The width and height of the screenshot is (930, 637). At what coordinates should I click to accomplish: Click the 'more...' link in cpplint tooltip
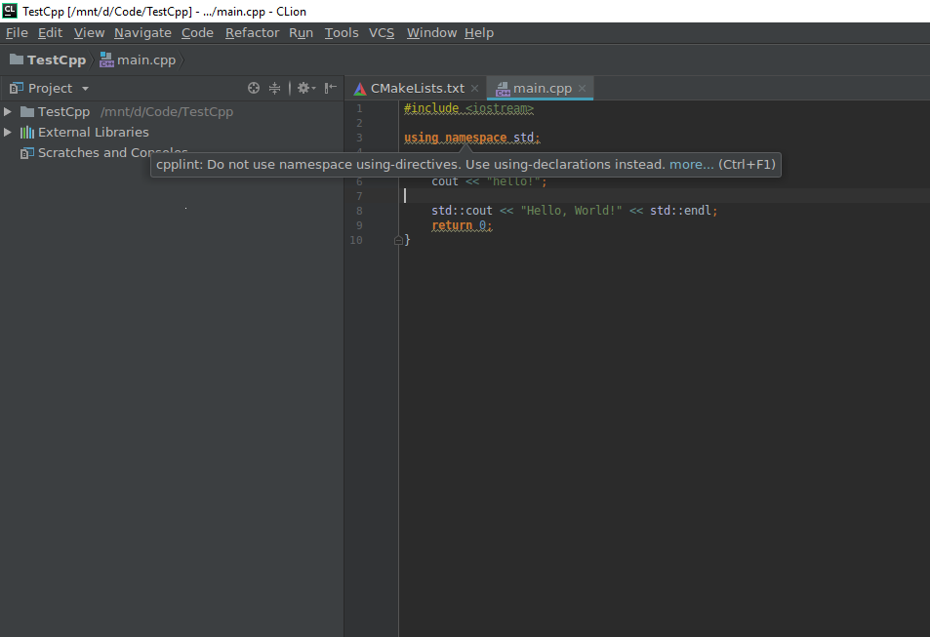[692, 164]
